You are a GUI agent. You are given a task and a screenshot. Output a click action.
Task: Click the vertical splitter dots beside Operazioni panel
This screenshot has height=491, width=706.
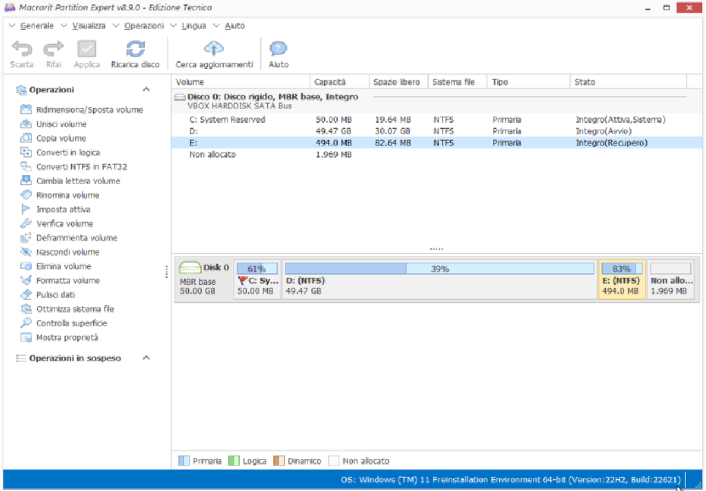(167, 271)
